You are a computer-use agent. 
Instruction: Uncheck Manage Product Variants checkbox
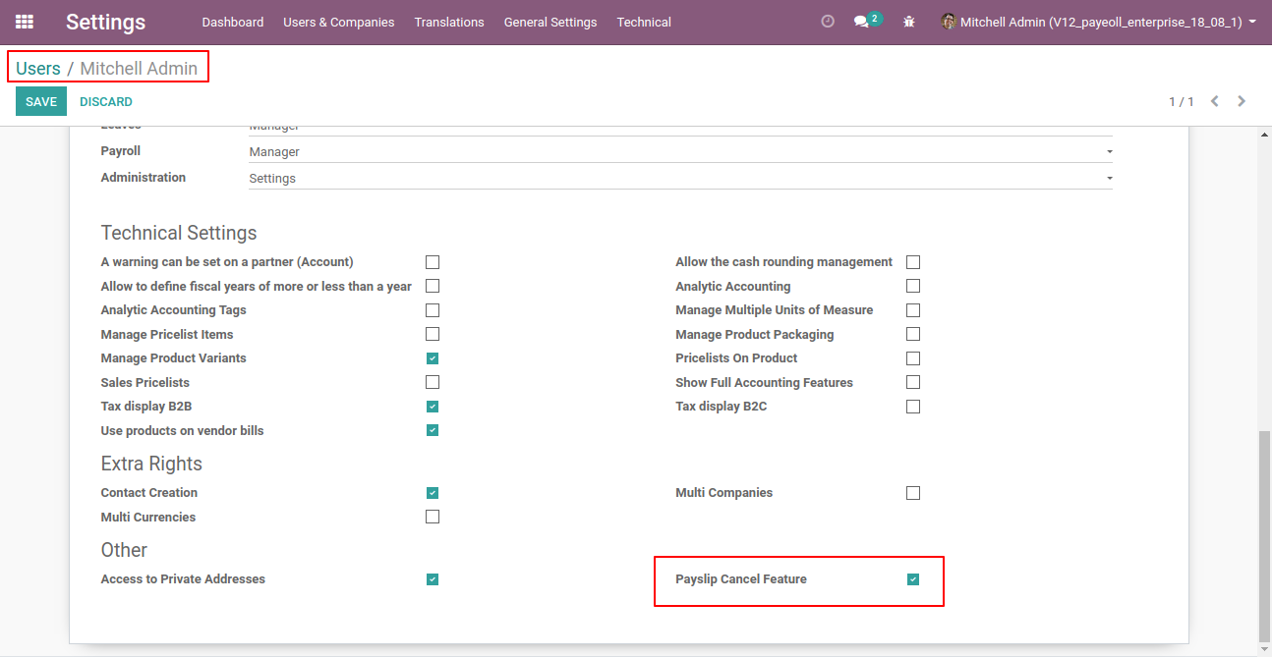[x=433, y=358]
